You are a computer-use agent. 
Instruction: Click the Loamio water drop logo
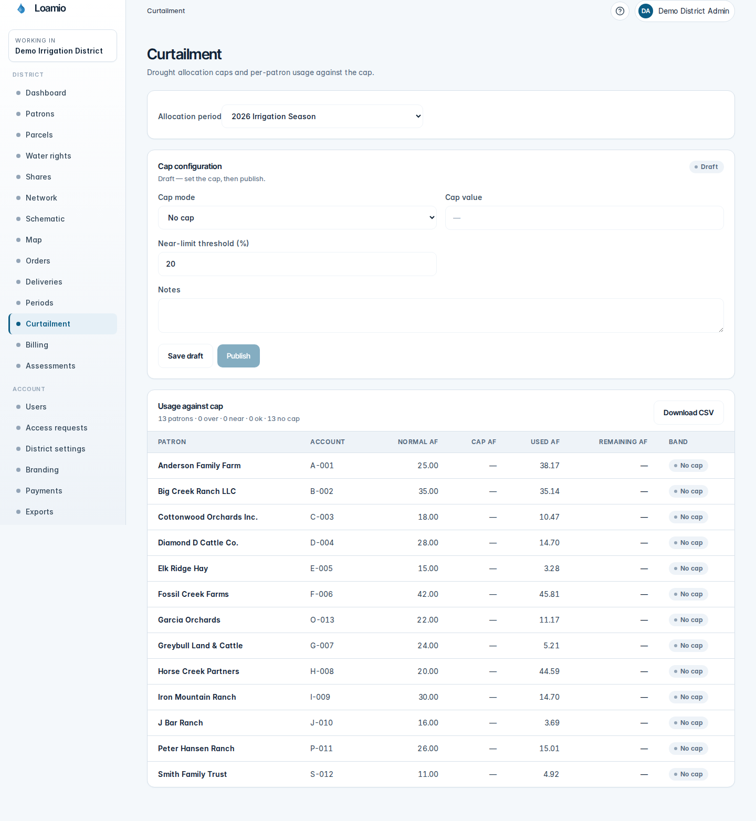tap(21, 8)
